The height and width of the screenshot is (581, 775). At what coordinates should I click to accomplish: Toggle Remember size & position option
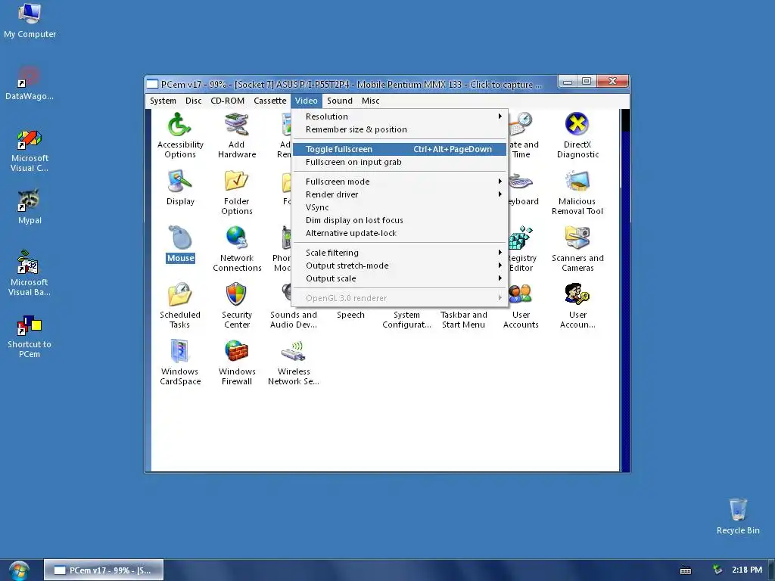(x=400, y=129)
